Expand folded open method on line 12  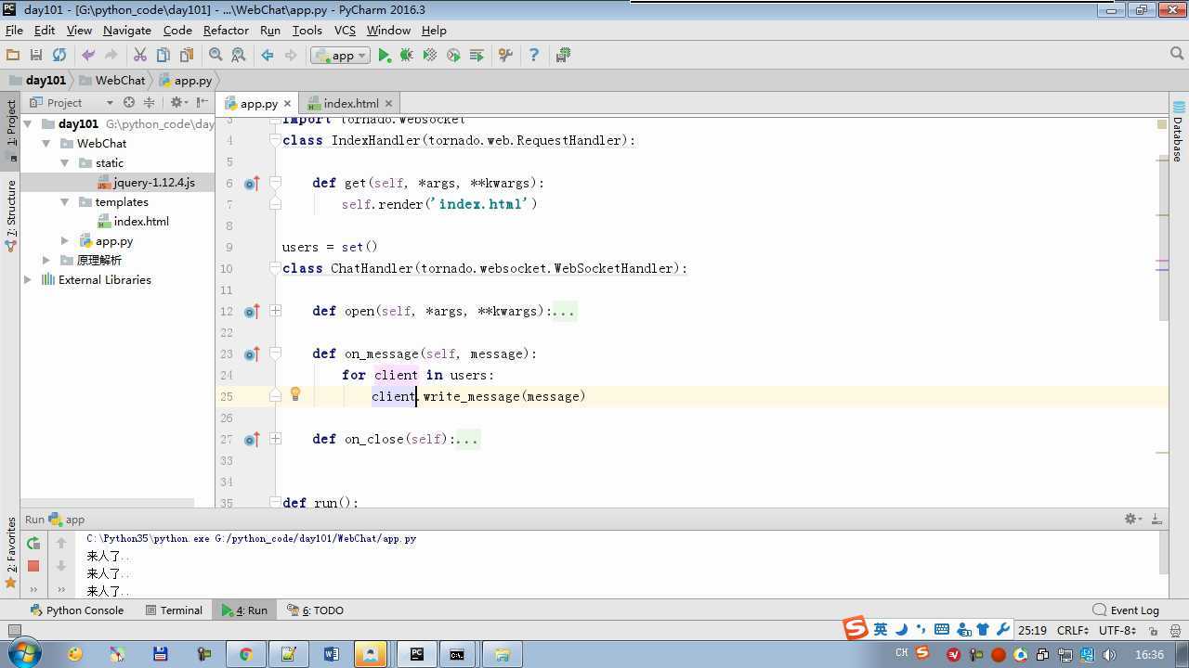pyautogui.click(x=276, y=311)
